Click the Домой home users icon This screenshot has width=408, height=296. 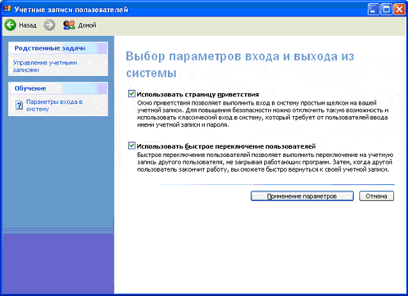coord(69,25)
